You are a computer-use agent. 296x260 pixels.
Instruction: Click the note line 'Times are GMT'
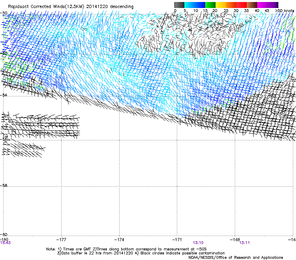(77, 249)
